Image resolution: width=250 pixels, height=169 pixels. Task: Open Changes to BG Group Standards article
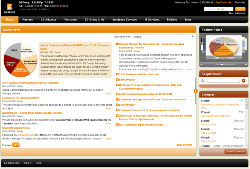(x=21, y=98)
